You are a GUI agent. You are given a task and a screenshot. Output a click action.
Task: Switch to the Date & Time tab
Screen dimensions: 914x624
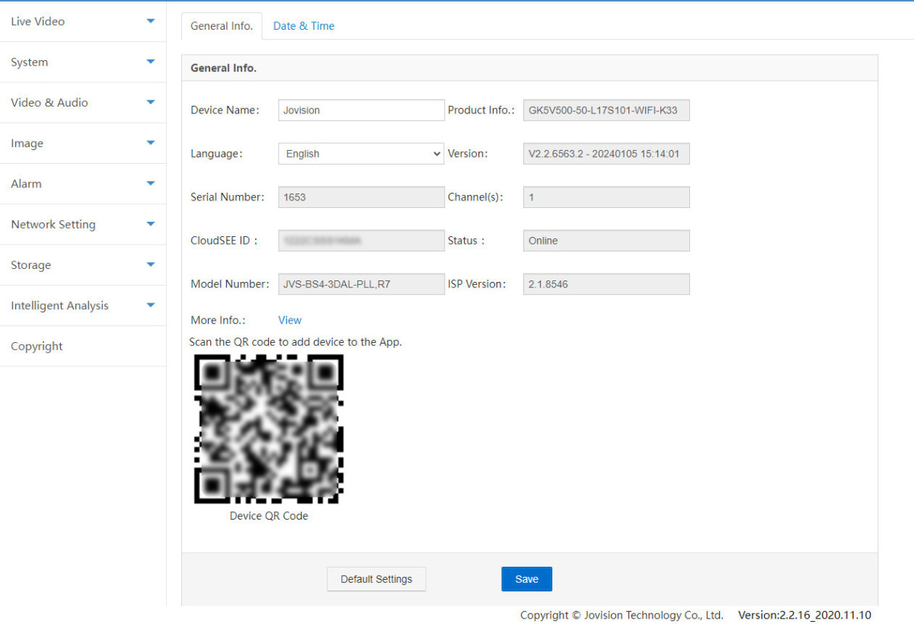coord(303,26)
